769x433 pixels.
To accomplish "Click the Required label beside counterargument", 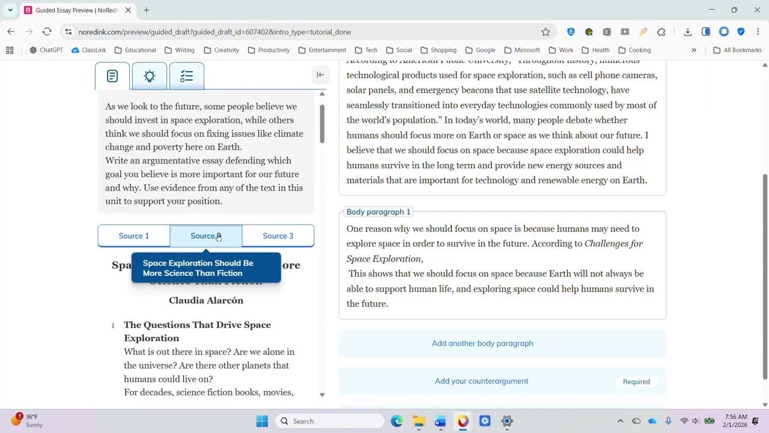I will point(636,382).
